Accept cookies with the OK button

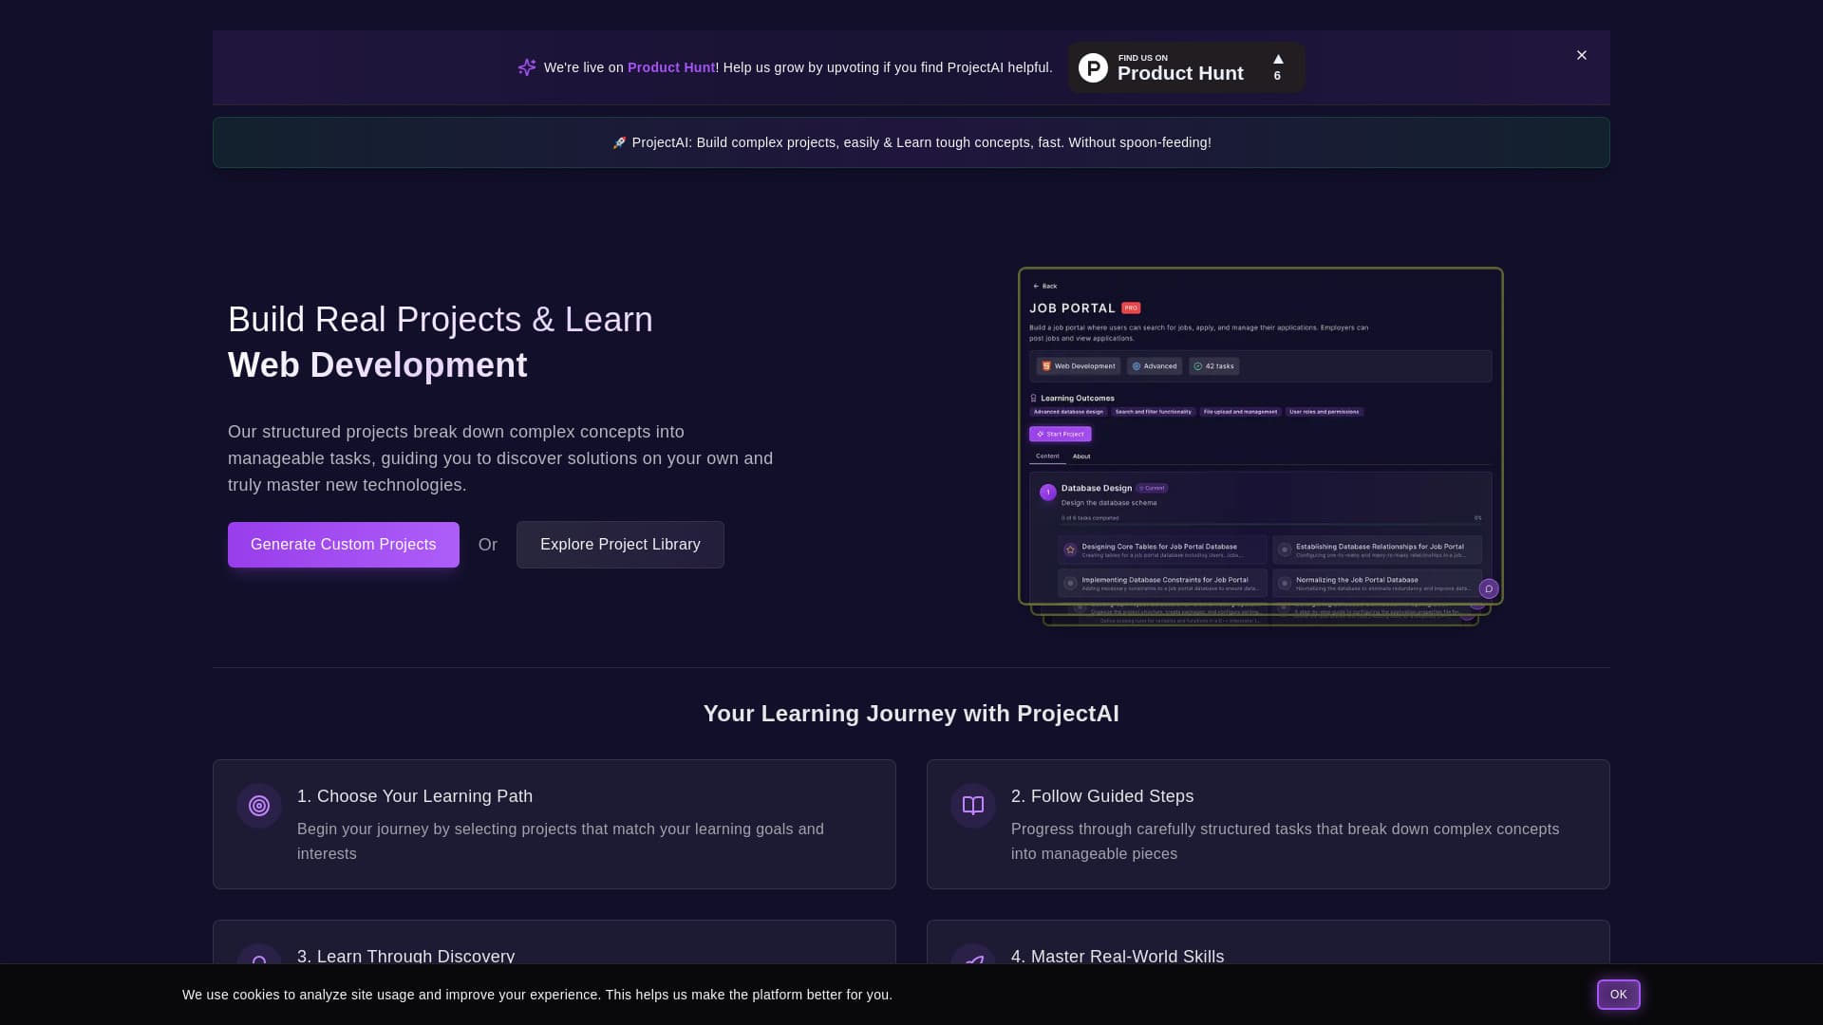point(1618,994)
